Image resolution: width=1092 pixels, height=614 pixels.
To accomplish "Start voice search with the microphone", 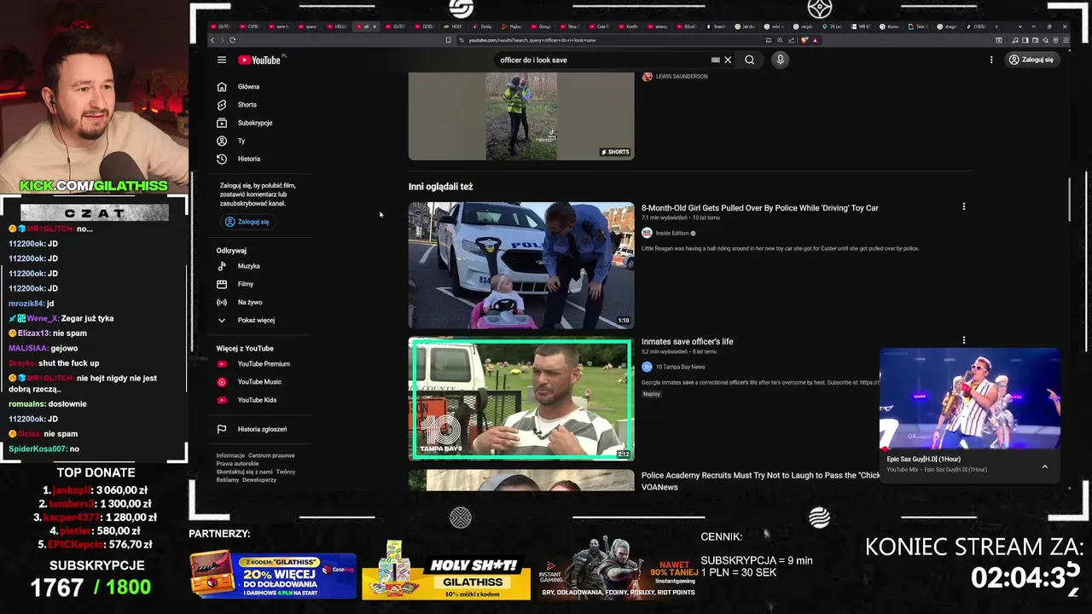I will pos(780,60).
